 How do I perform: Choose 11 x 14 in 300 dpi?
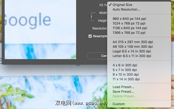(139, 79)
